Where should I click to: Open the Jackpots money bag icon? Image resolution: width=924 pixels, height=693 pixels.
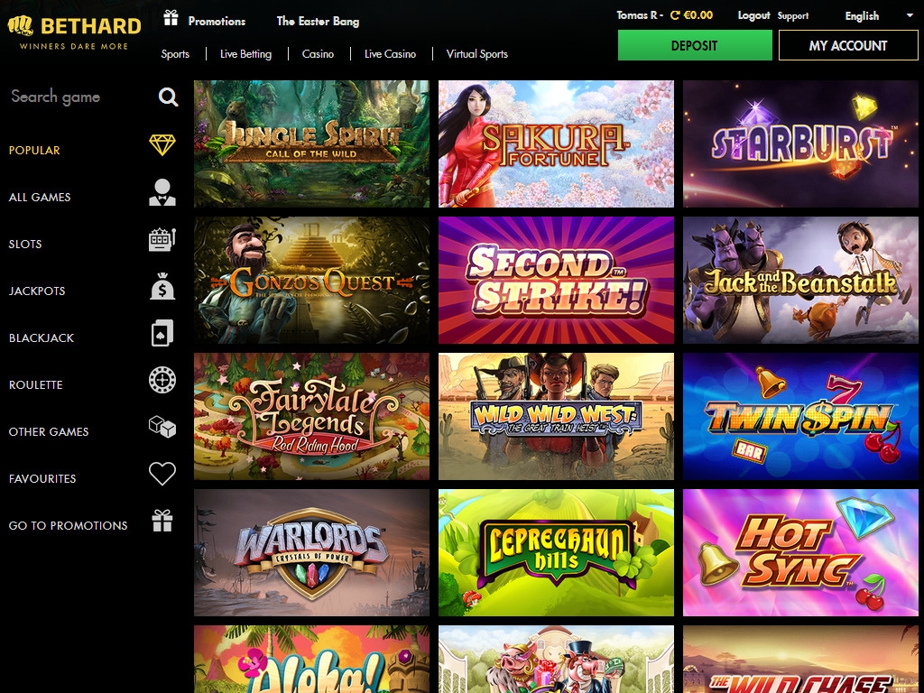click(x=162, y=287)
